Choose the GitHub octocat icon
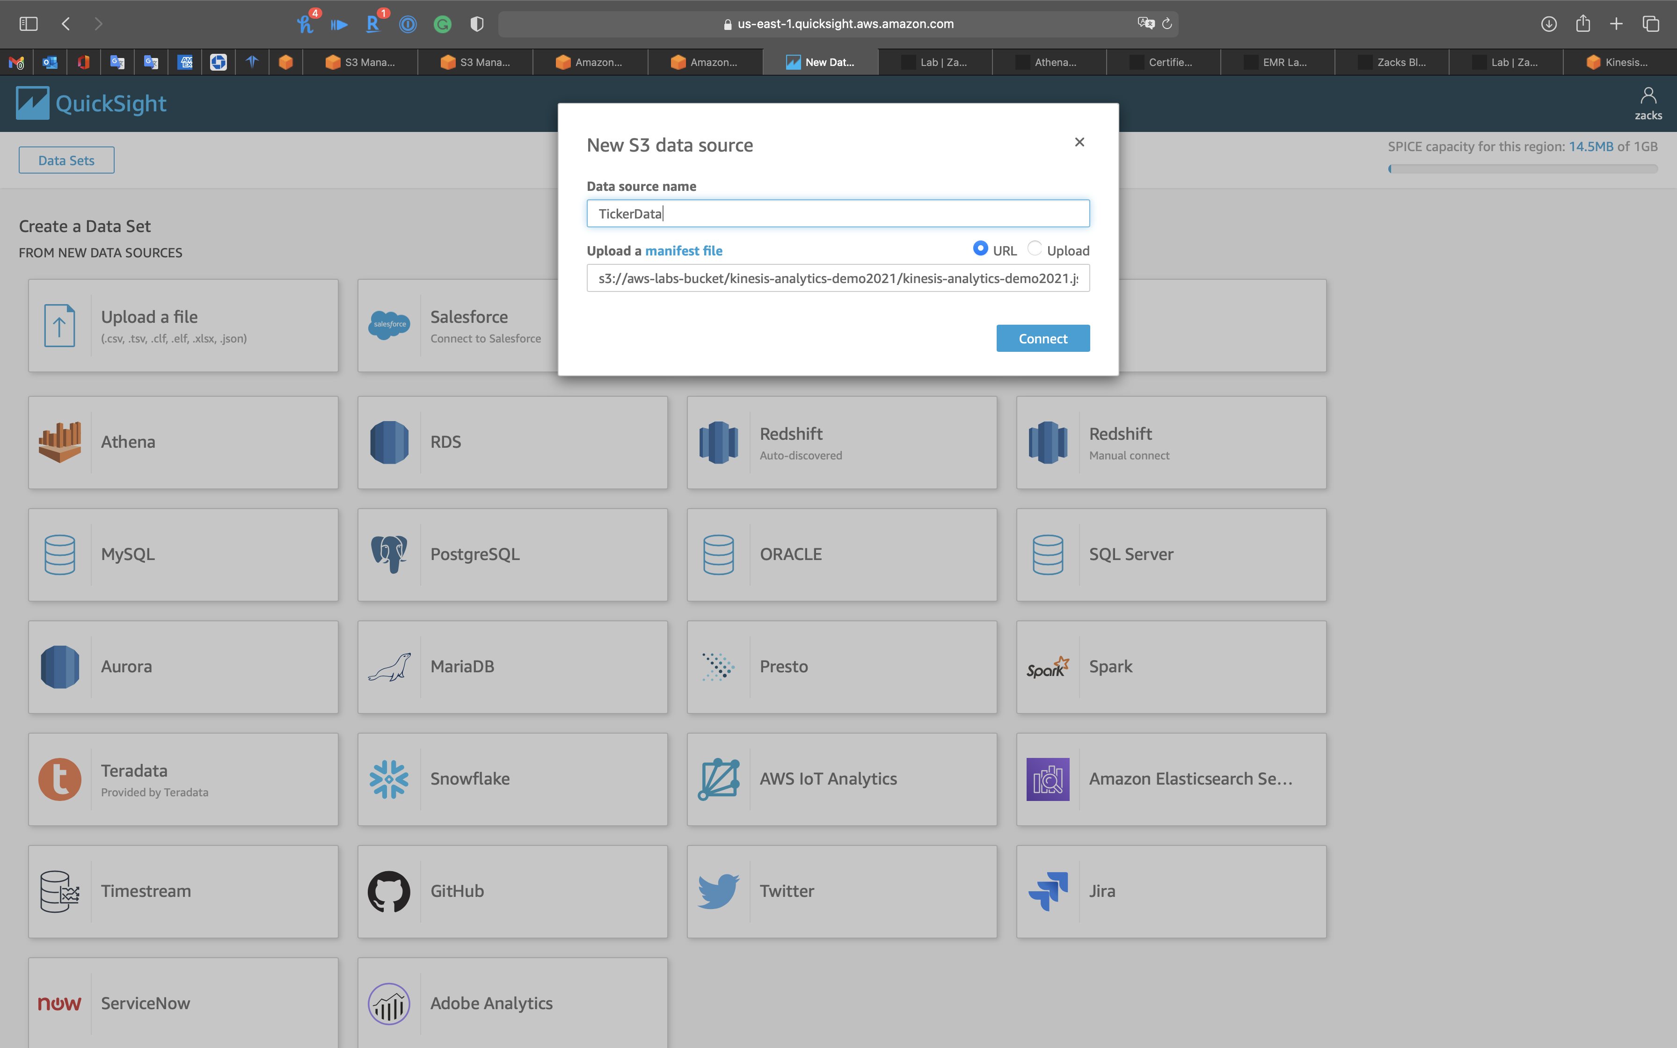This screenshot has width=1677, height=1048. (x=389, y=891)
